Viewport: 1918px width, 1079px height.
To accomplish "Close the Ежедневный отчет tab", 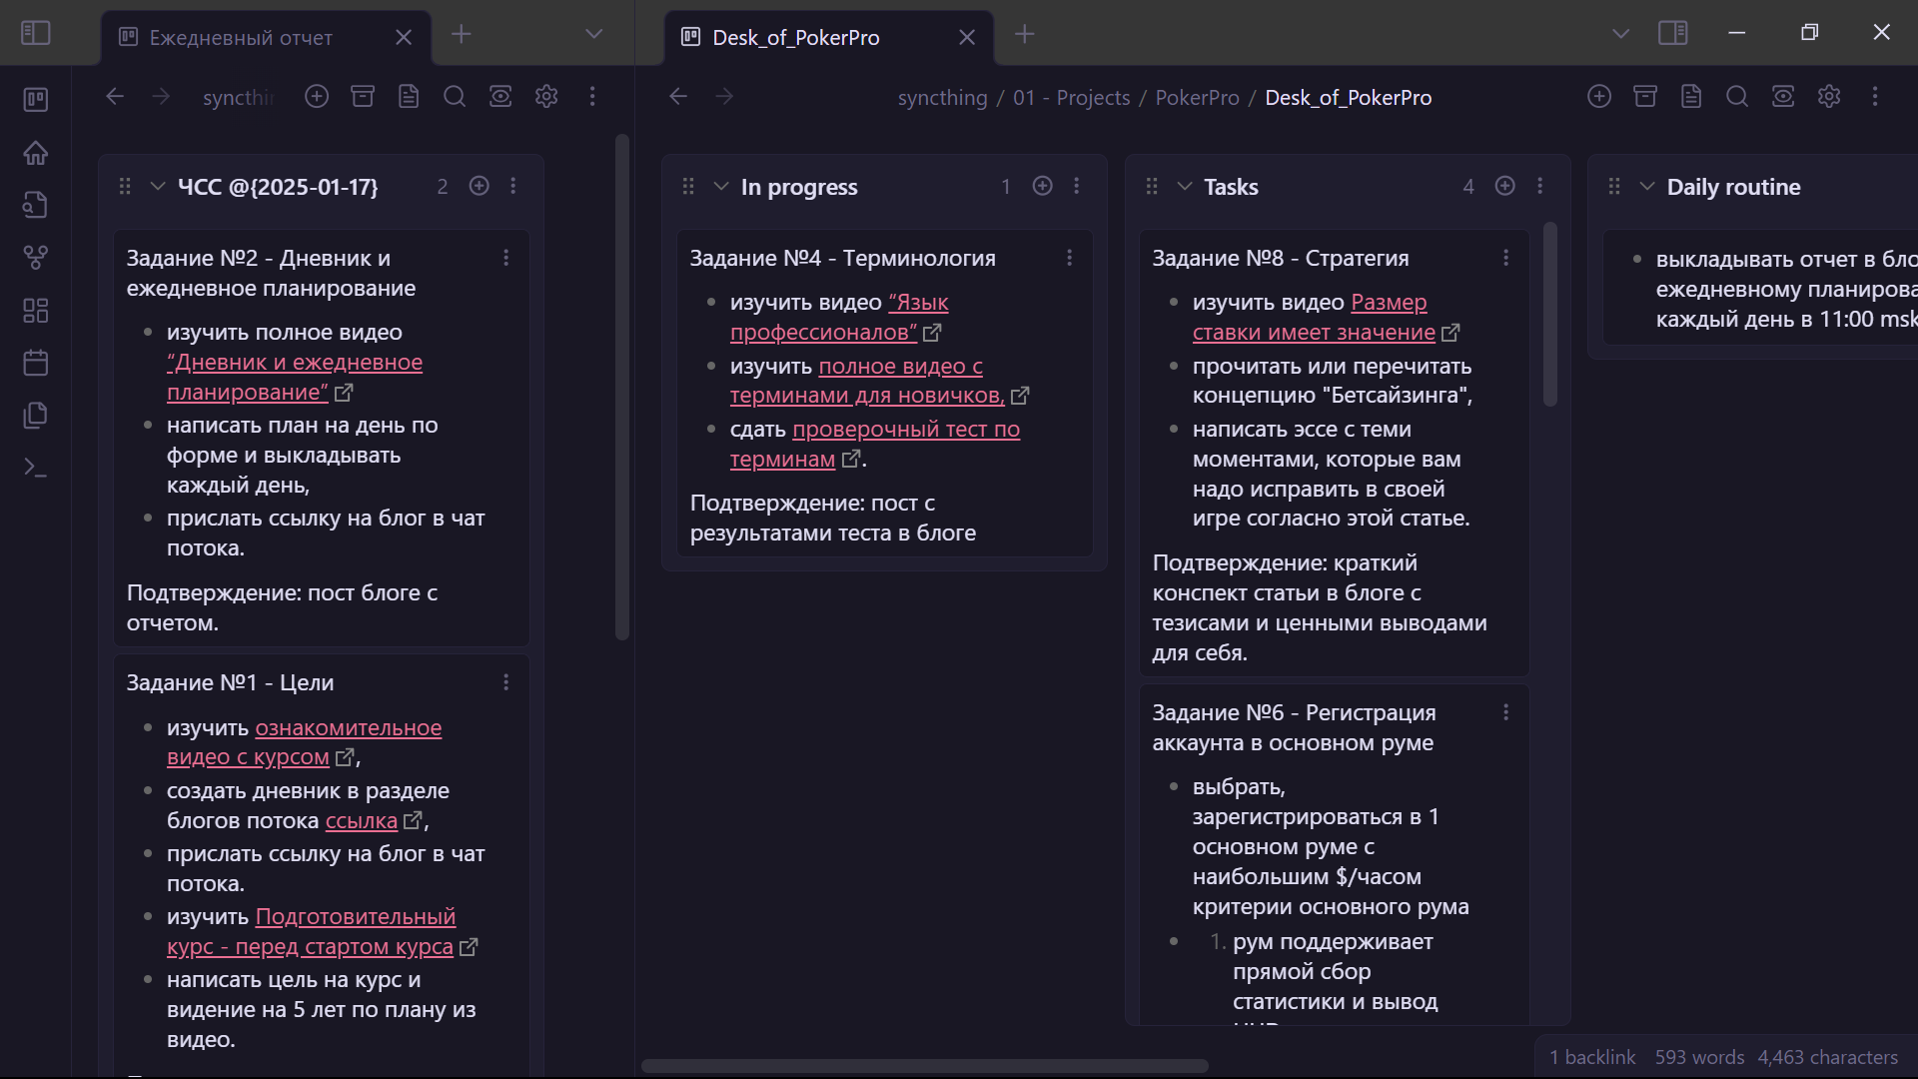I will pyautogui.click(x=404, y=37).
